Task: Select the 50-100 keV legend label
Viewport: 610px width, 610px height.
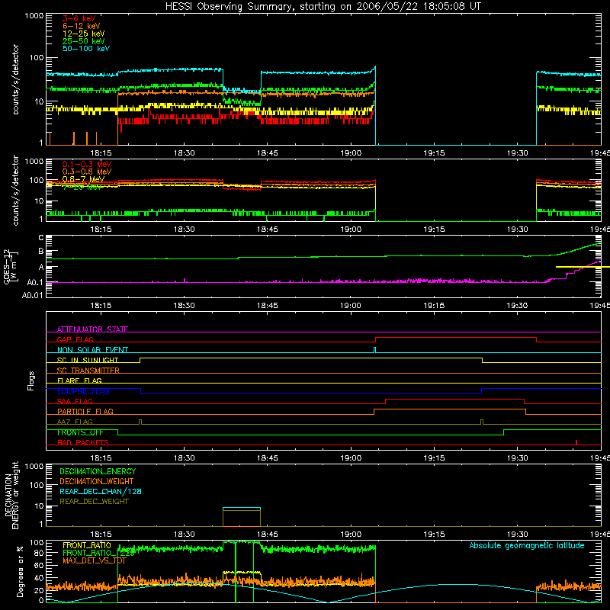Action: (86, 49)
